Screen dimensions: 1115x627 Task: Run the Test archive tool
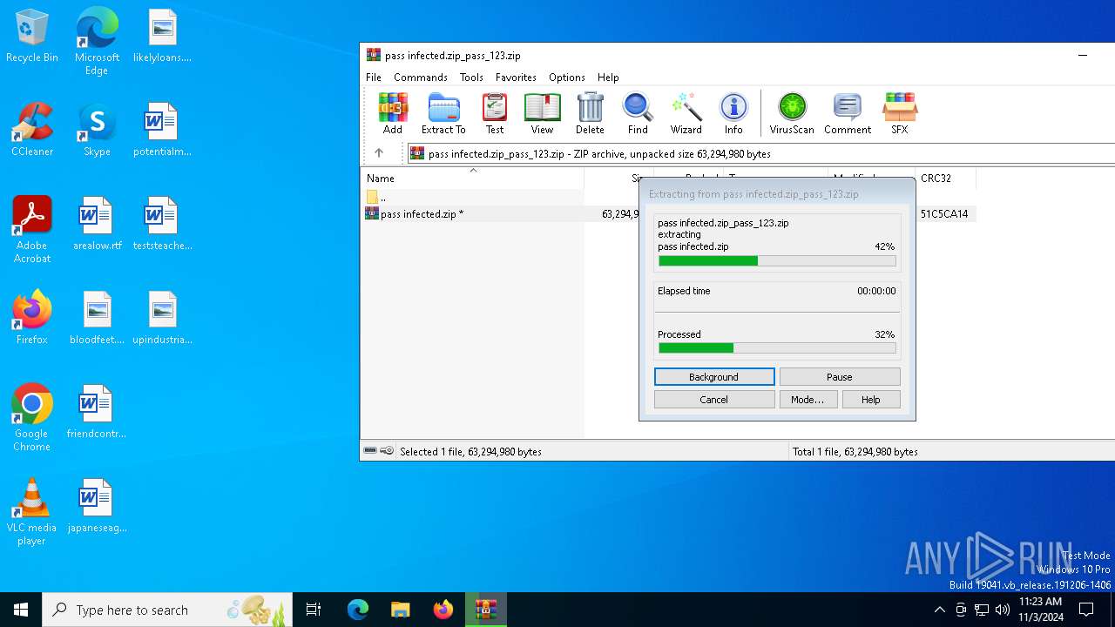[x=495, y=114]
